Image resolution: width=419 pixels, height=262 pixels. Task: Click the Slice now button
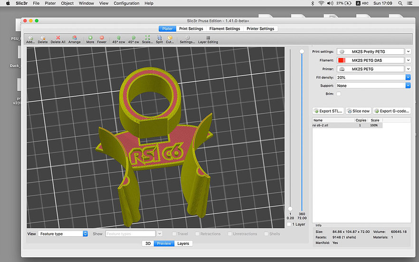click(x=358, y=111)
